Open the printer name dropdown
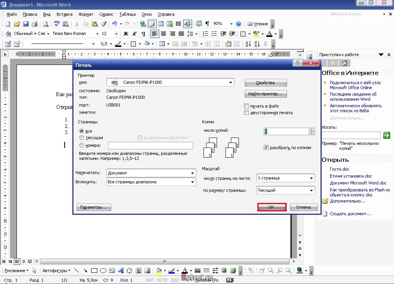This screenshot has width=394, height=284. (x=230, y=82)
